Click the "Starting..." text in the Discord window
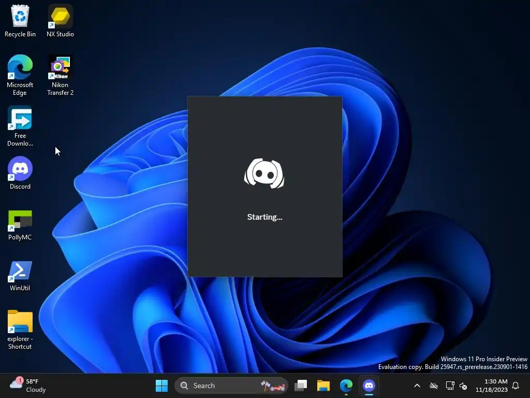530x398 pixels. 264,217
